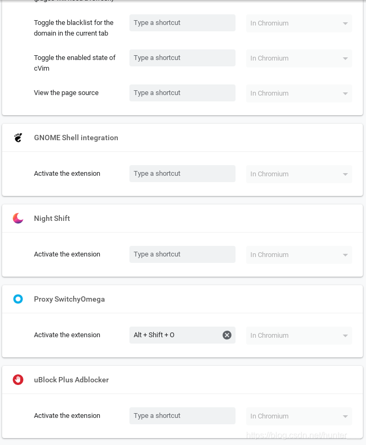The width and height of the screenshot is (366, 445).
Task: Click the GNOME Shell integration footprint icon
Action: pyautogui.click(x=18, y=138)
